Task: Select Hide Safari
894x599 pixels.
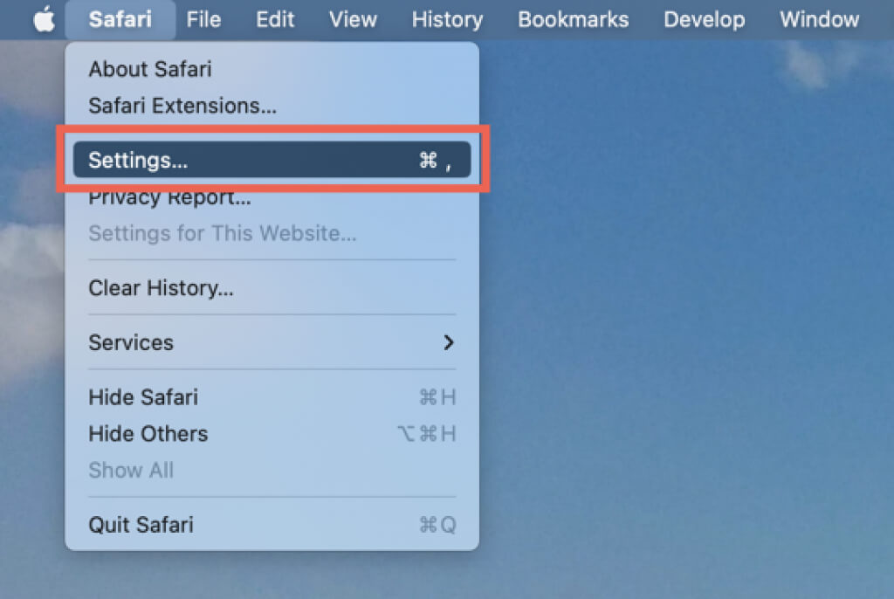Action: pos(272,397)
